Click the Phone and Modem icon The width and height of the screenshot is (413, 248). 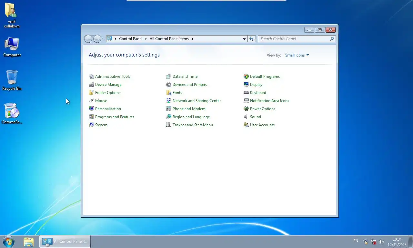[169, 109]
